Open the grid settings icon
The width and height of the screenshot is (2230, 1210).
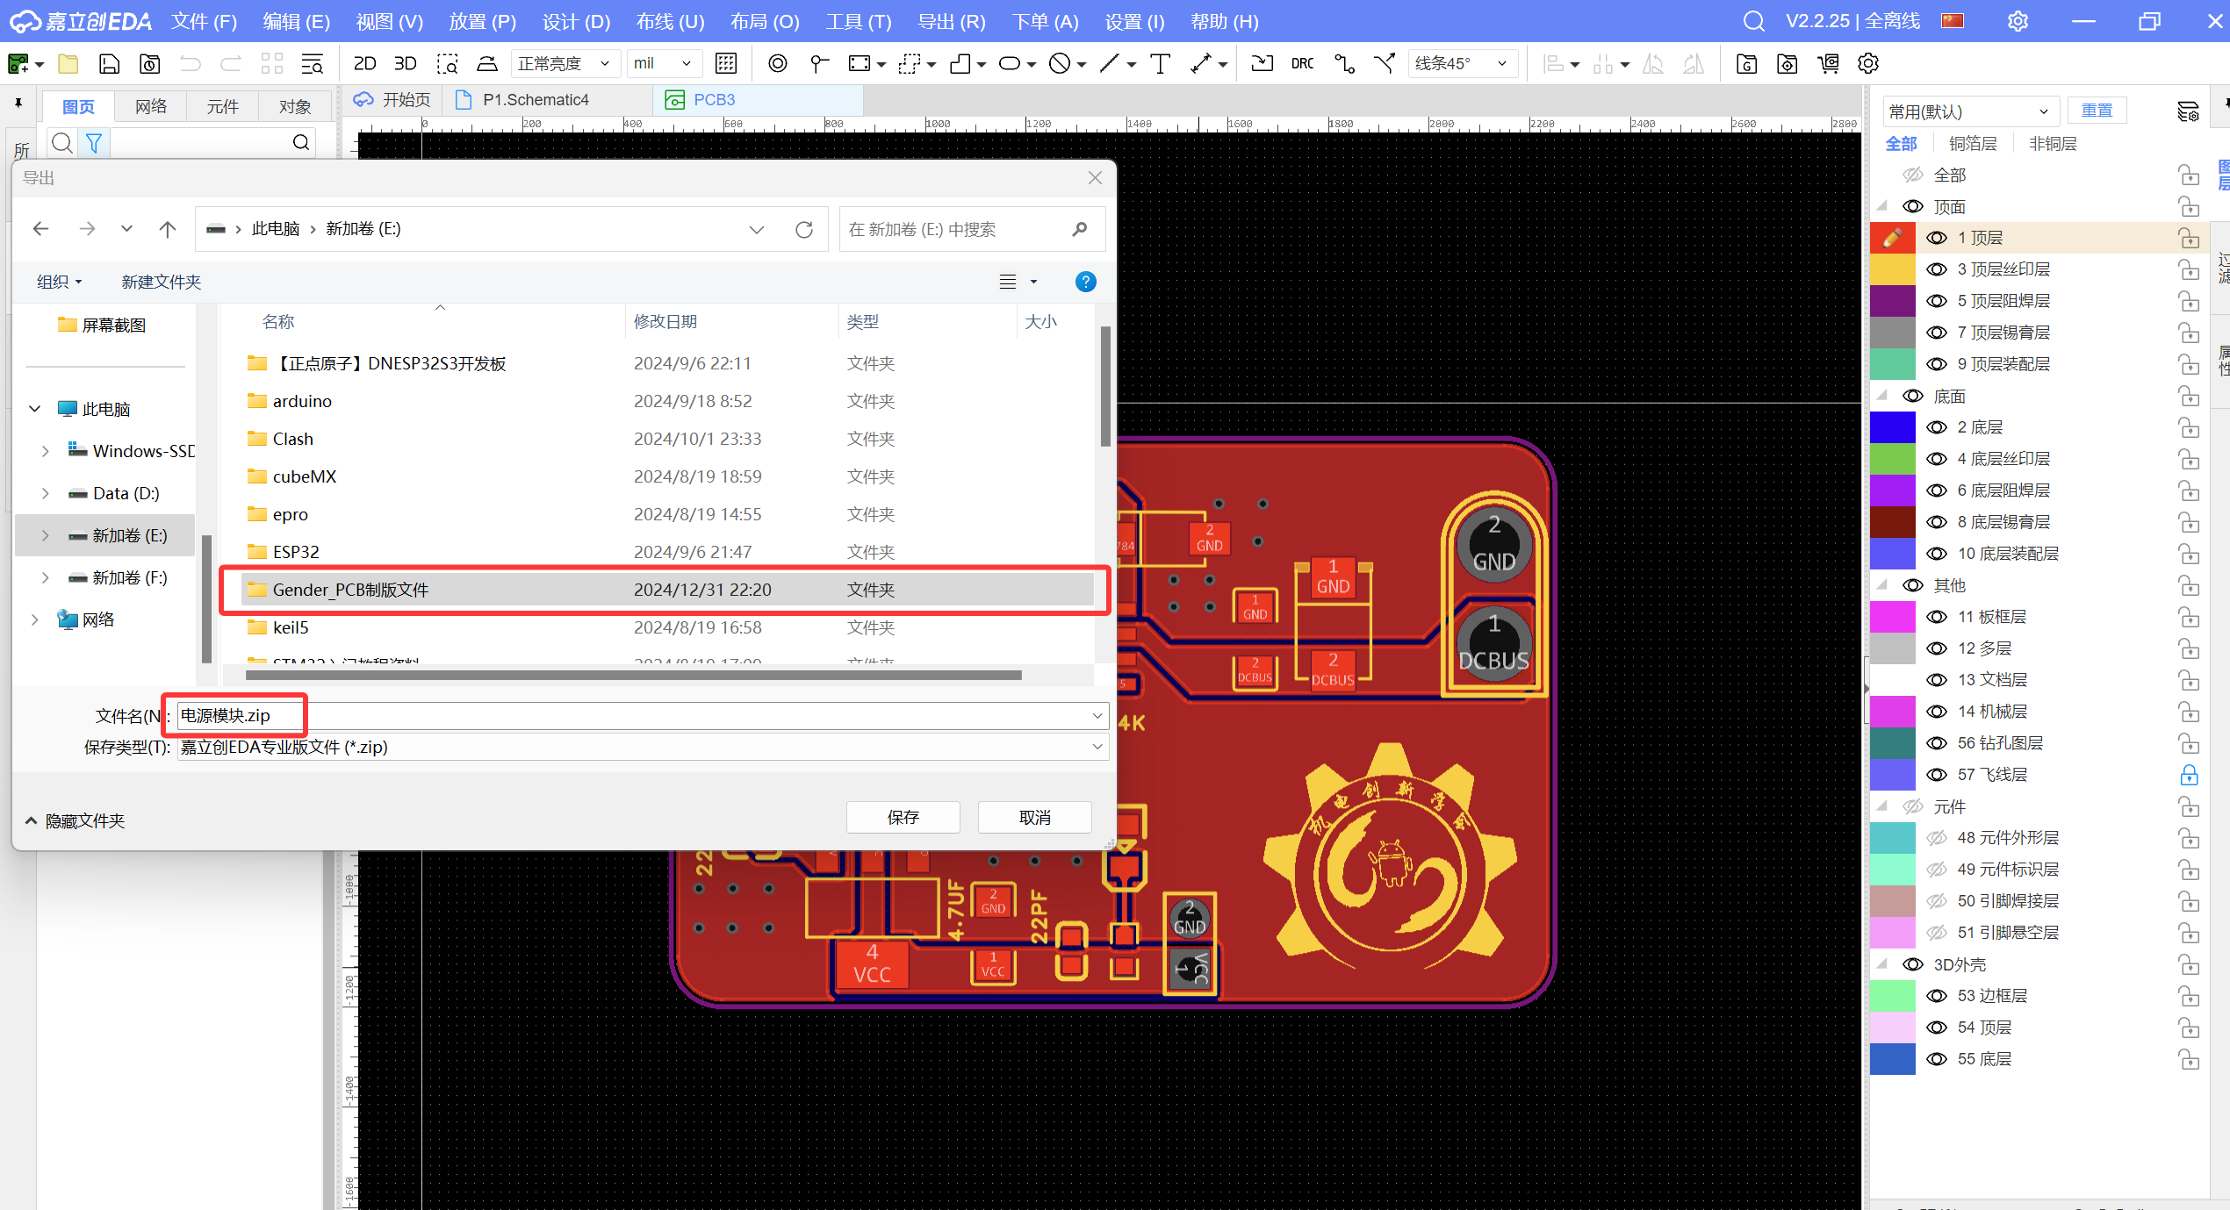[x=726, y=64]
